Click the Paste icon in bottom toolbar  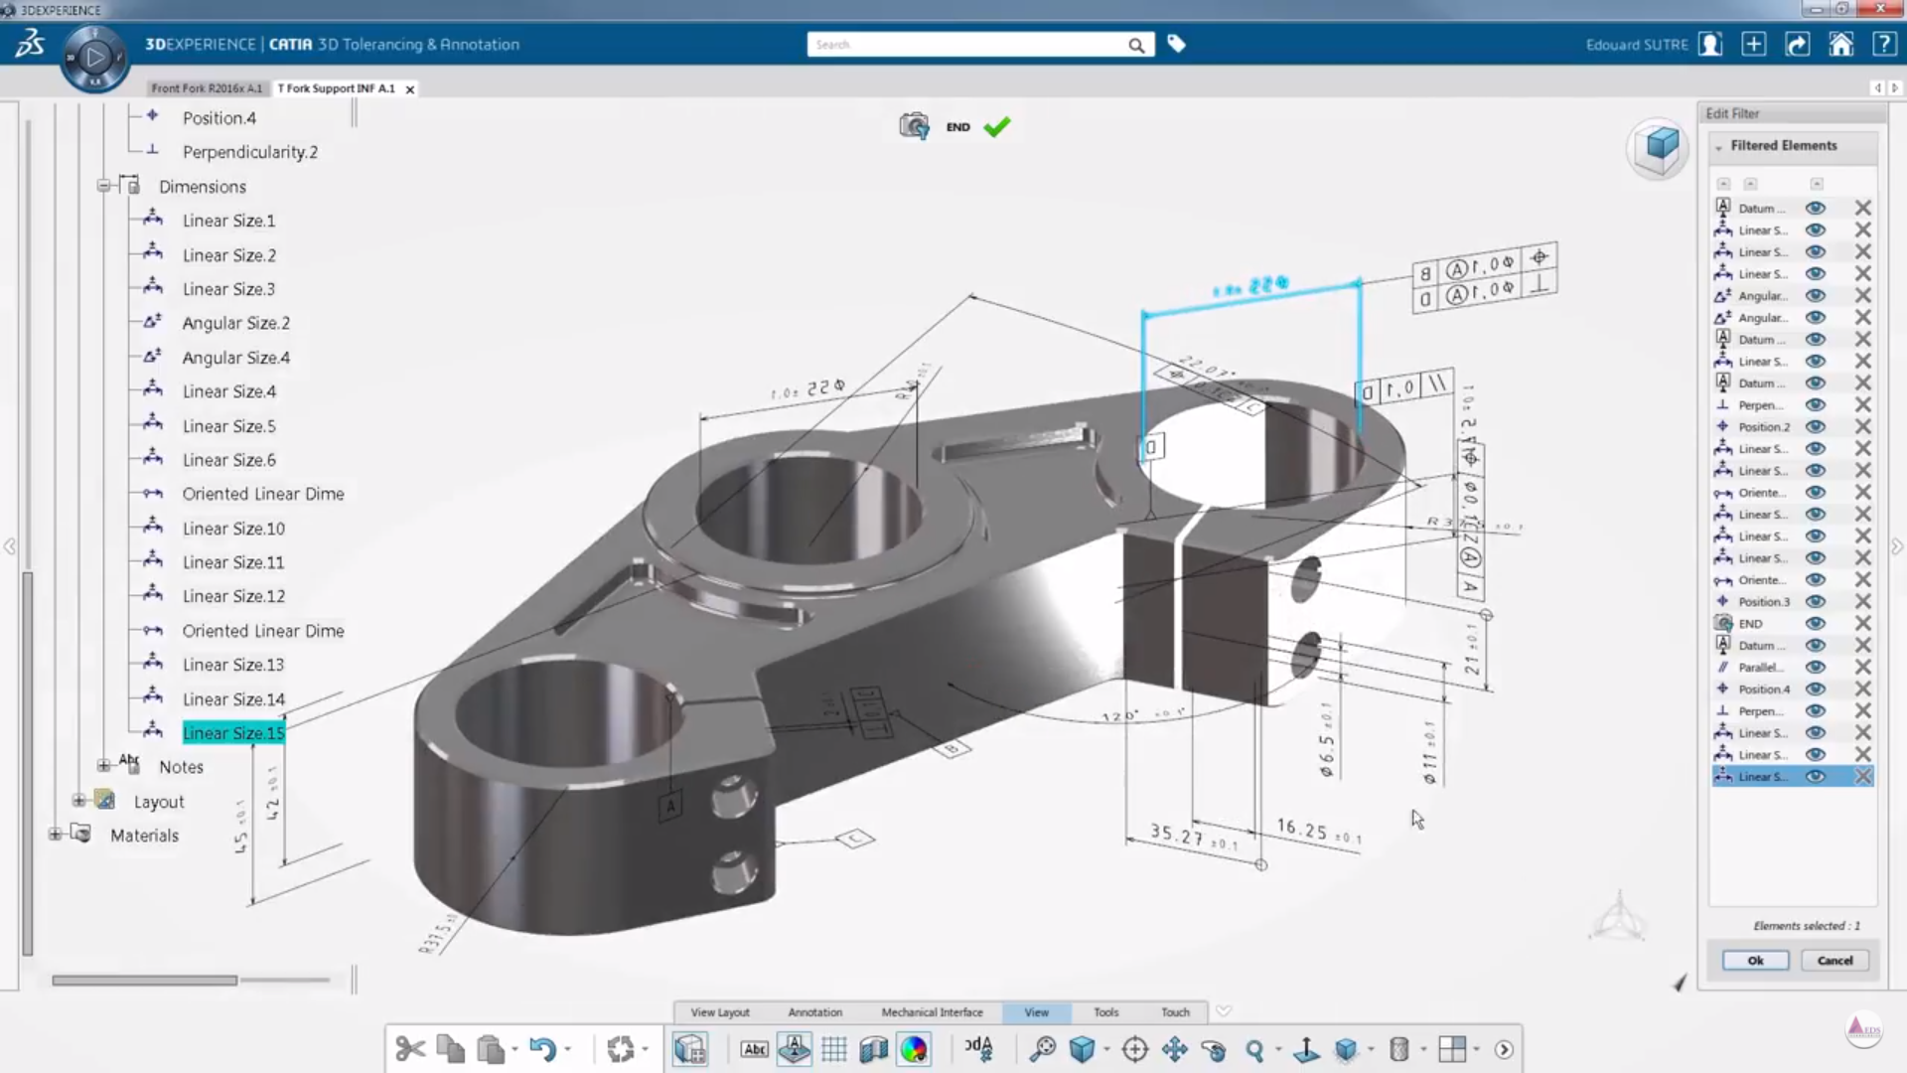tap(491, 1049)
